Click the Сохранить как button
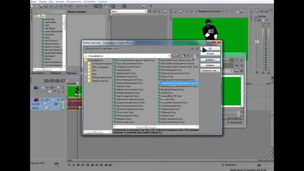Image resolution: width=304 pixels, height=171 pixels. [210, 71]
